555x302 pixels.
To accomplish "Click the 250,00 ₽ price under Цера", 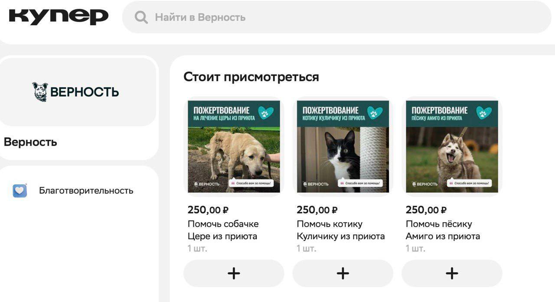I will 208,210.
